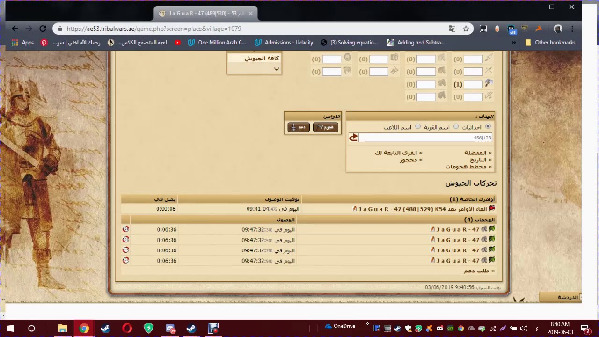The width and height of the screenshot is (599, 337).
Task: Click the red arrow beside coordinates field
Action: point(353,138)
